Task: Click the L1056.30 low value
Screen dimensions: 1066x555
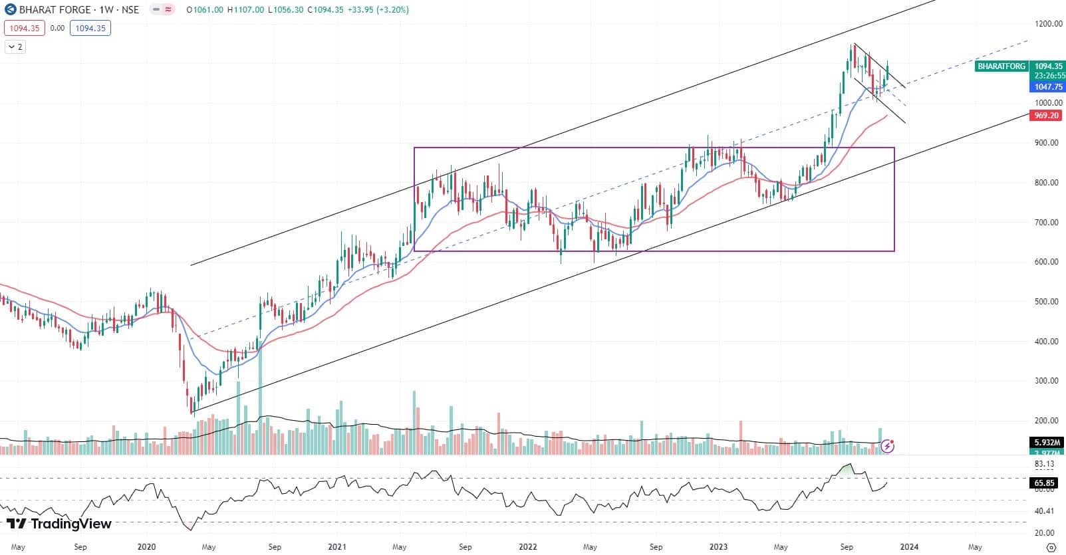Action: 285,10
